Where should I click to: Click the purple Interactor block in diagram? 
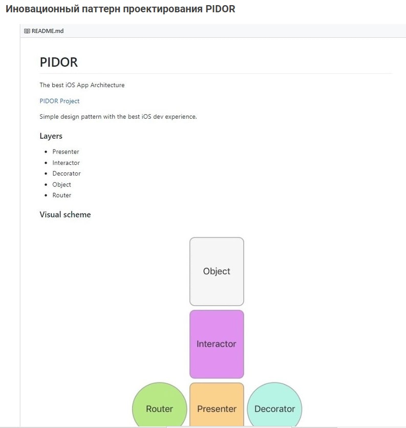217,344
